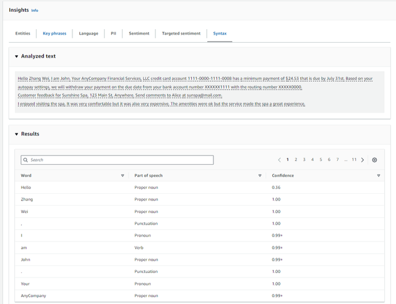Go to next page of results
396x304 pixels.
[x=363, y=160]
